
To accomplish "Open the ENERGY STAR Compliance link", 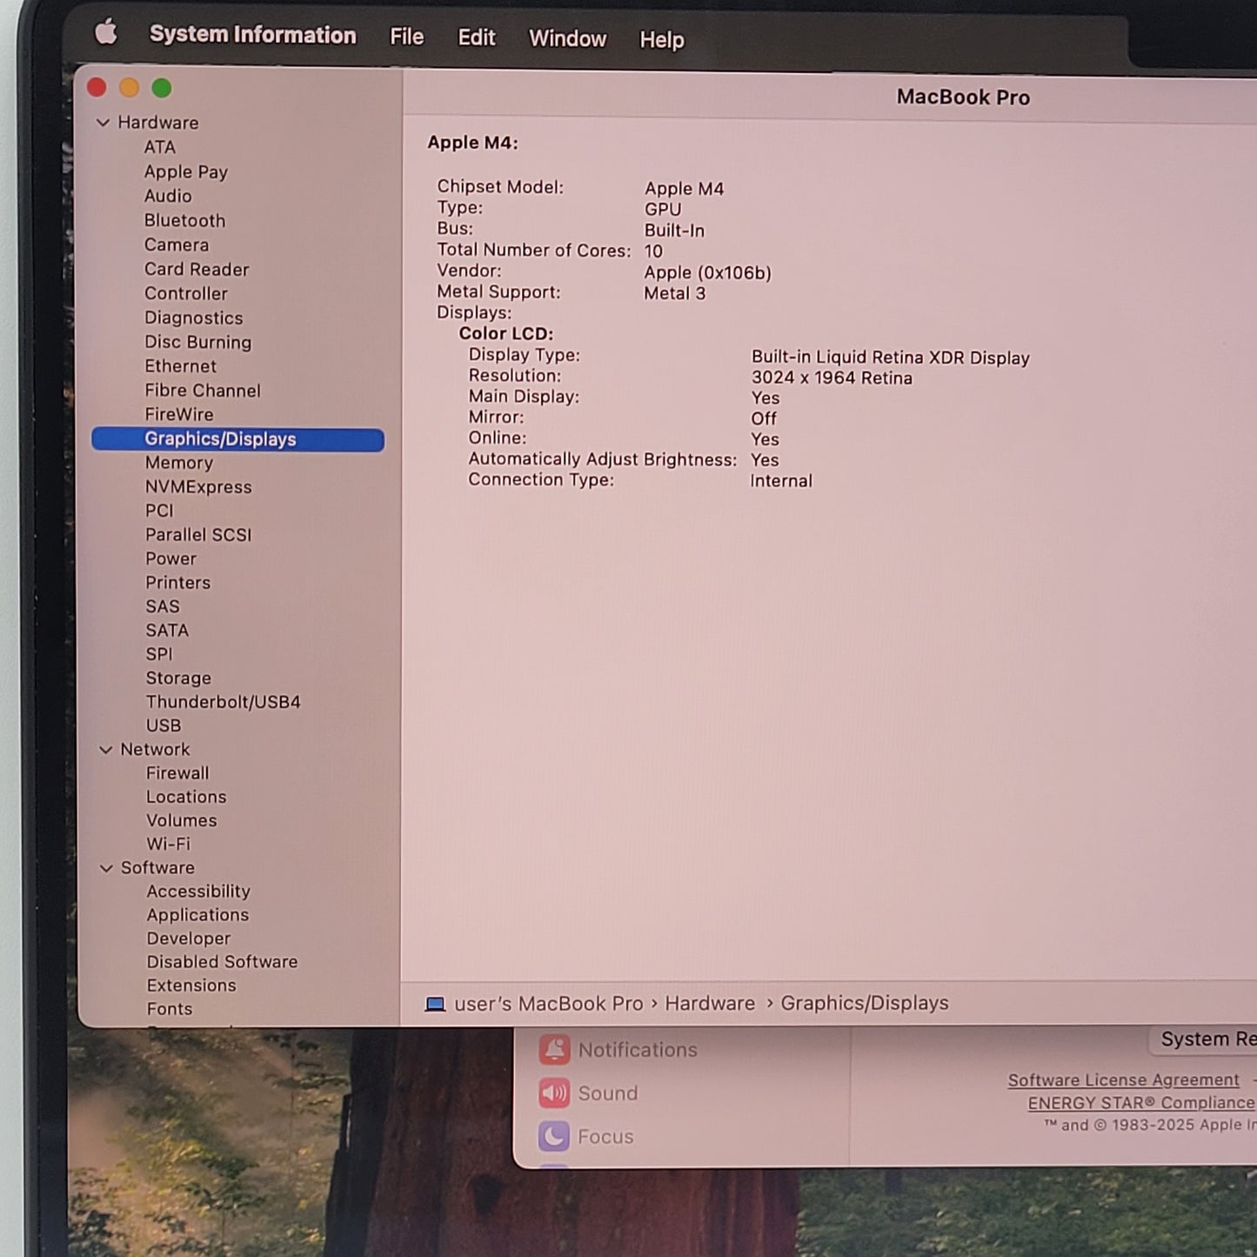I will pyautogui.click(x=1141, y=1103).
